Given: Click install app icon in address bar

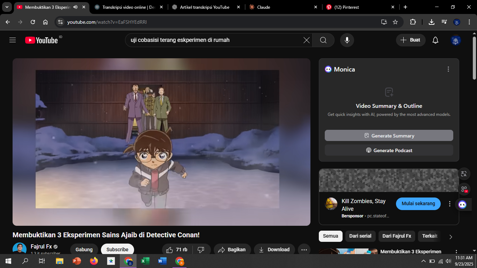Looking at the screenshot, I should tap(384, 22).
